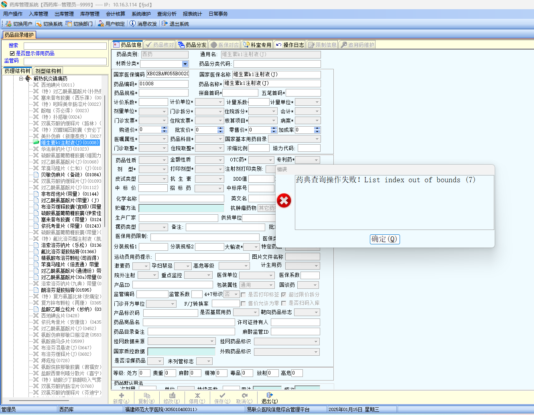The height and width of the screenshot is (415, 534).
Task: Open the 住院拆分 dropdown
Action: click(x=274, y=111)
